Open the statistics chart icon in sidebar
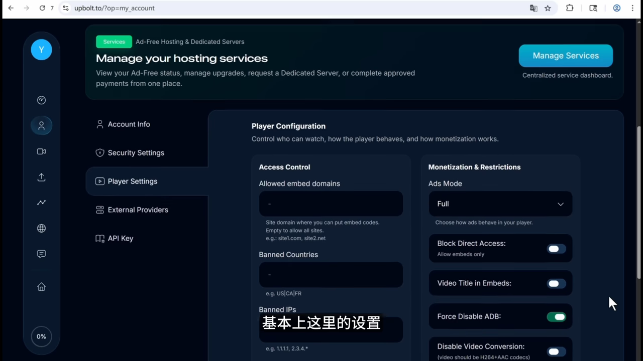The width and height of the screenshot is (643, 361). [41, 203]
